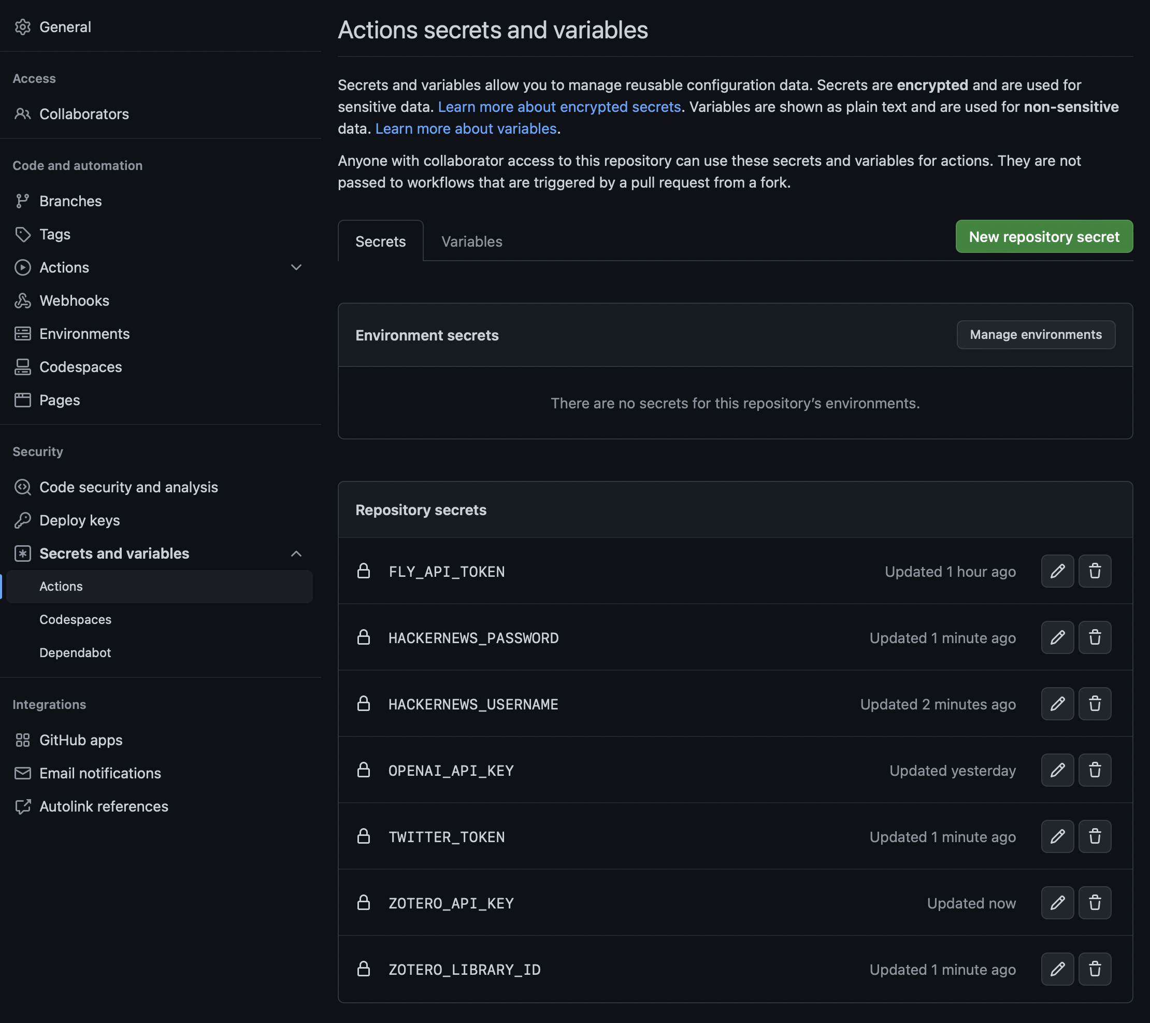Open Learn more about variables link
This screenshot has height=1023, width=1150.
click(466, 129)
